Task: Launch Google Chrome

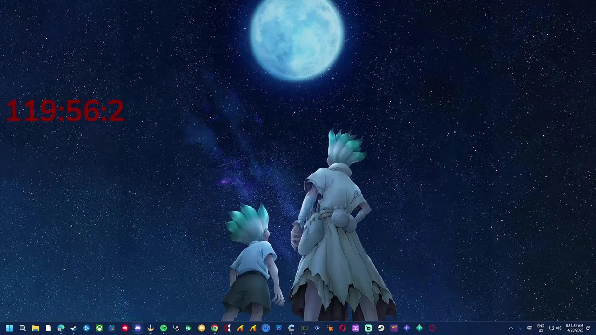Action: (215, 328)
